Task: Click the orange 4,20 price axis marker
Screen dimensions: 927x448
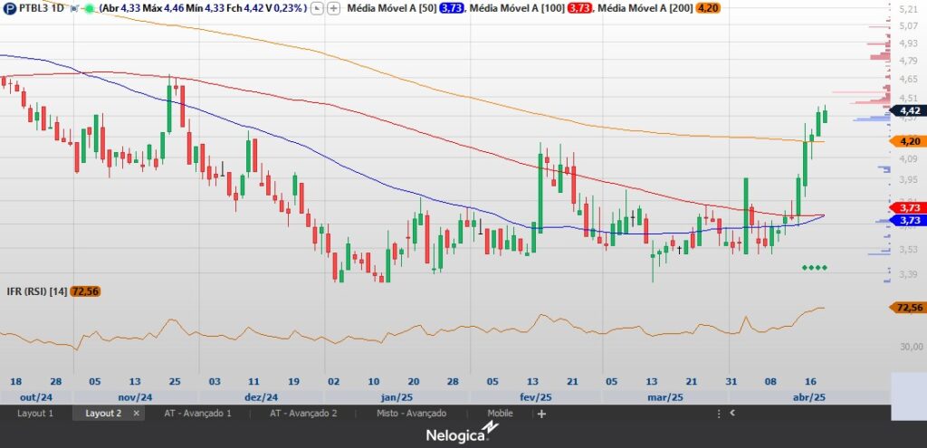Action: (x=908, y=142)
